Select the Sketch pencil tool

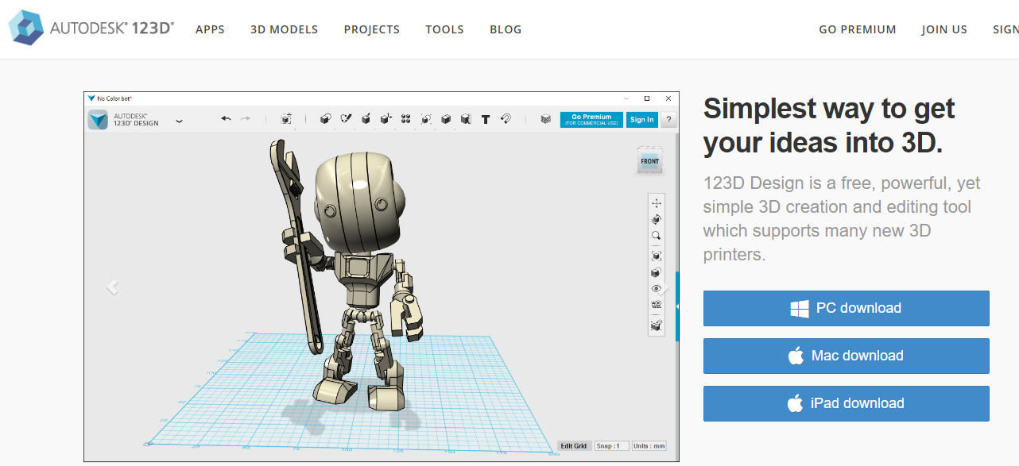(346, 119)
